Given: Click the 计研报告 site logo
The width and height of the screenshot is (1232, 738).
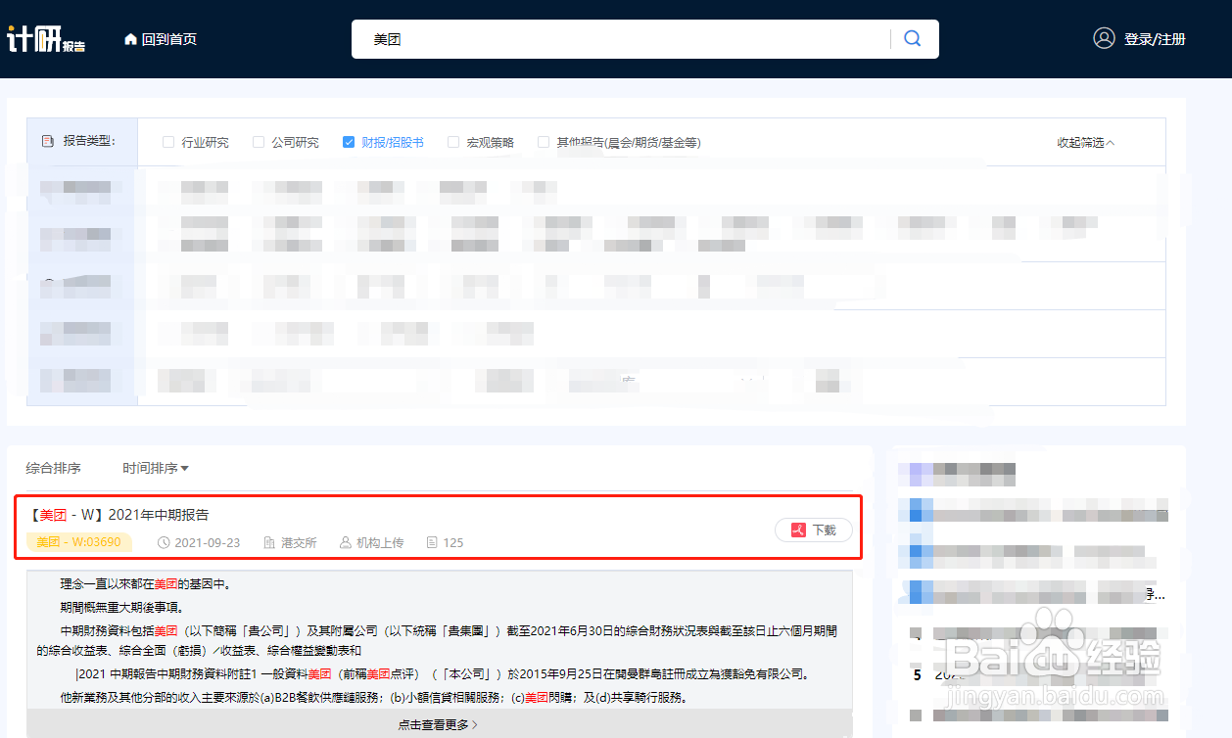Looking at the screenshot, I should click(x=46, y=39).
